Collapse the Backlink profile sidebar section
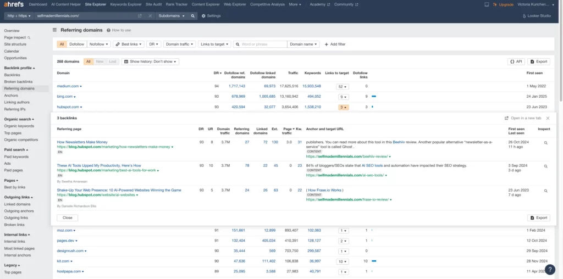563x279 pixels. click(19, 68)
